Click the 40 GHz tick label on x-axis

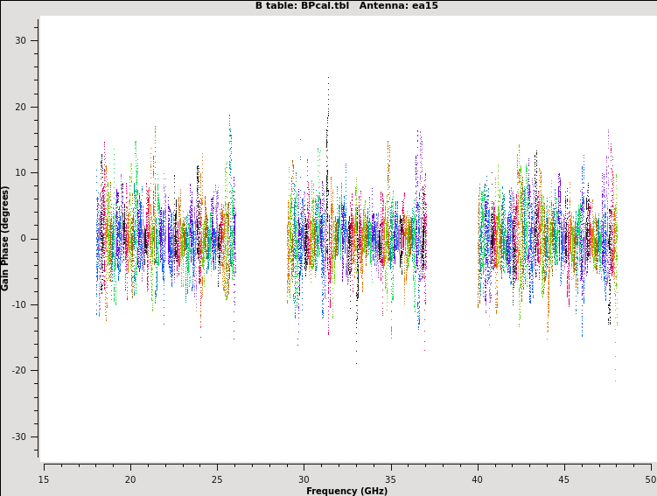pyautogui.click(x=478, y=479)
